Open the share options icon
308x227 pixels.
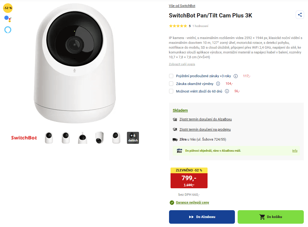pyautogui.click(x=300, y=15)
